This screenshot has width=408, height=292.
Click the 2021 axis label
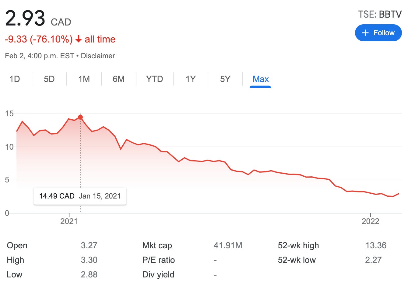click(x=69, y=221)
